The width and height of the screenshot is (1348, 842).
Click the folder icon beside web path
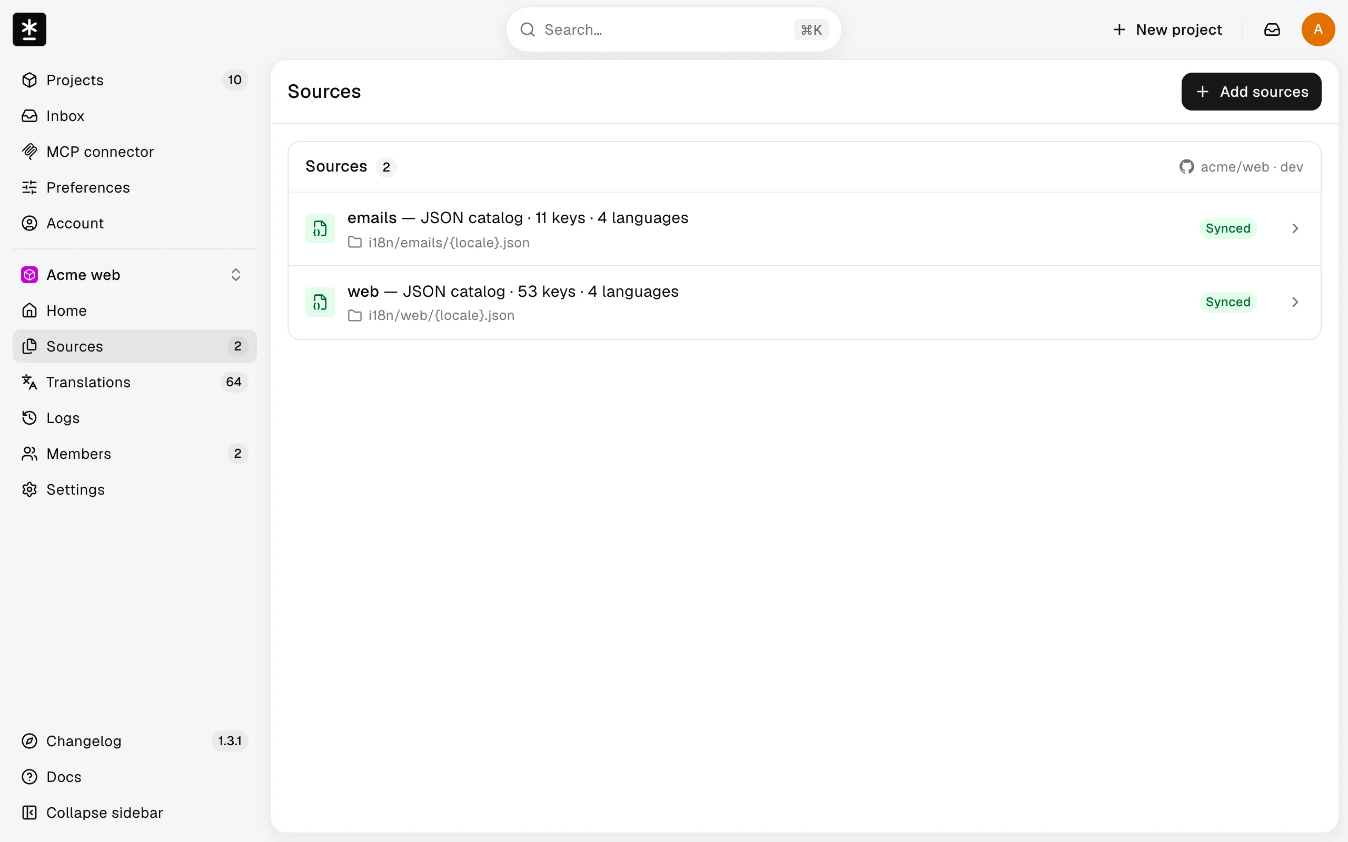[355, 316]
